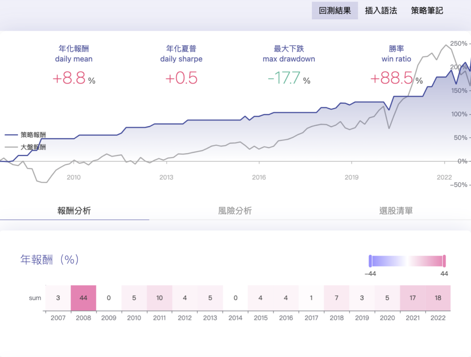This screenshot has width=471, height=357.
Task: Click the 2022 year label below heatmap
Action: pos(438,318)
